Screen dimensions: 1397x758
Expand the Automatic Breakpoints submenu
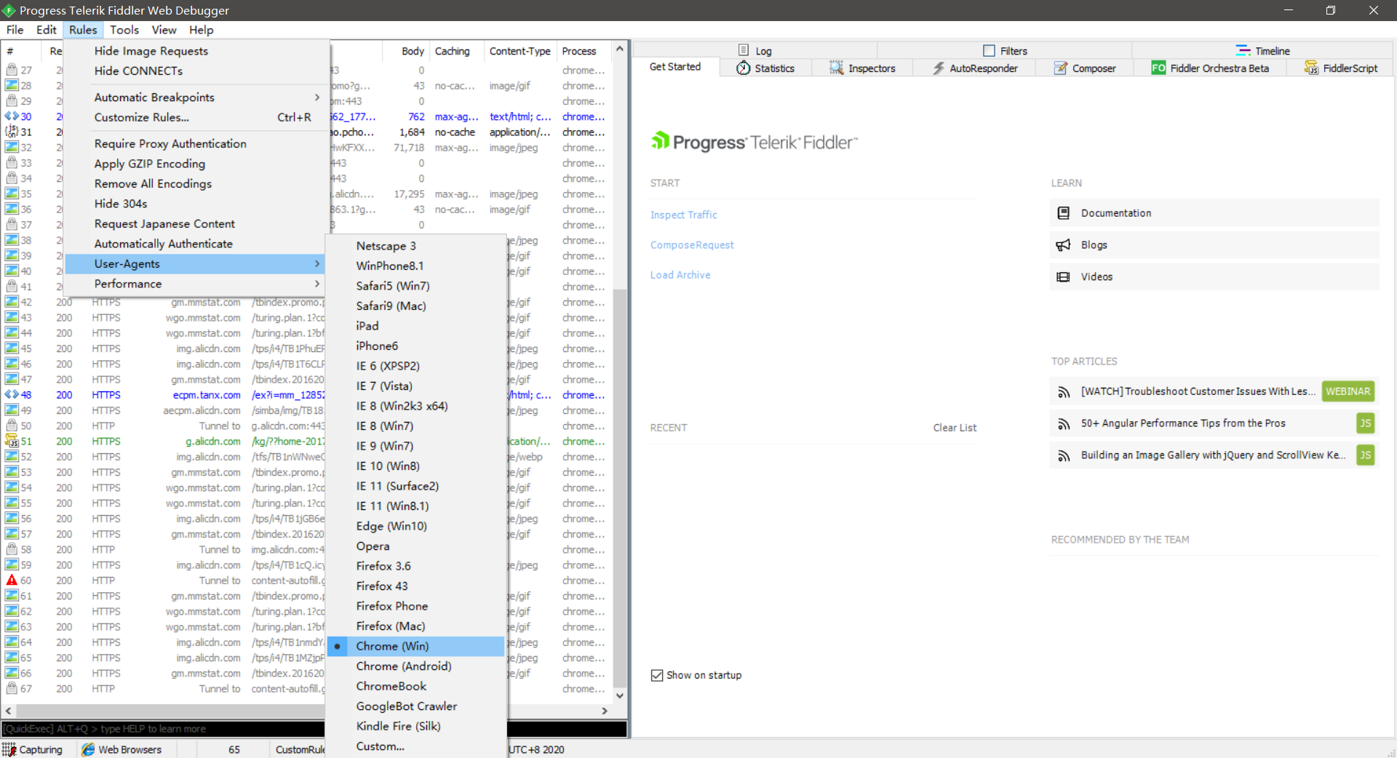196,97
